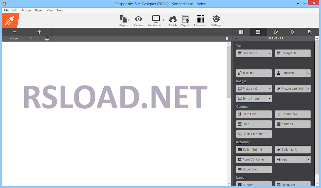Image resolution: width=321 pixels, height=188 pixels.
Task: Switch to the gear panel tab
Action: [293, 32]
